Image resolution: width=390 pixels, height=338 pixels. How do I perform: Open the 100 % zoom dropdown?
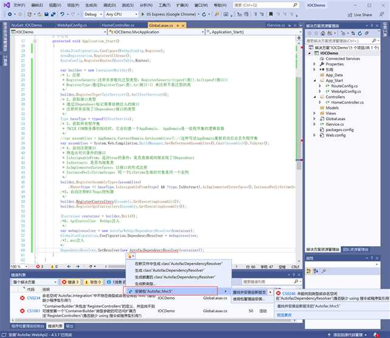(19, 266)
